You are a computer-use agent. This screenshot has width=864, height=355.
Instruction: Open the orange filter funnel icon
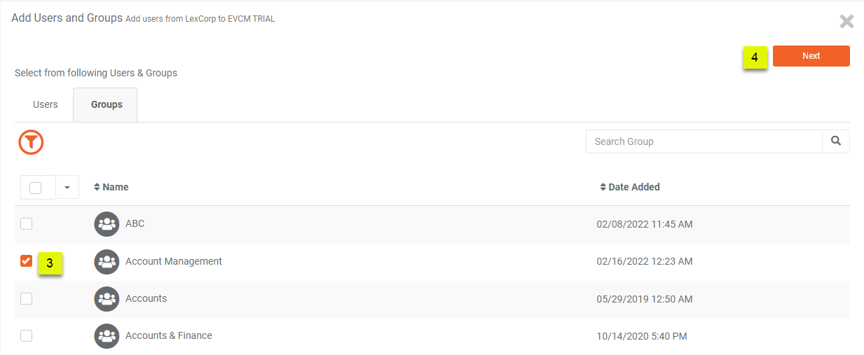coord(31,142)
